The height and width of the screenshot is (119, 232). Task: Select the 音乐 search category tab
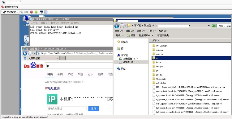[91, 74]
